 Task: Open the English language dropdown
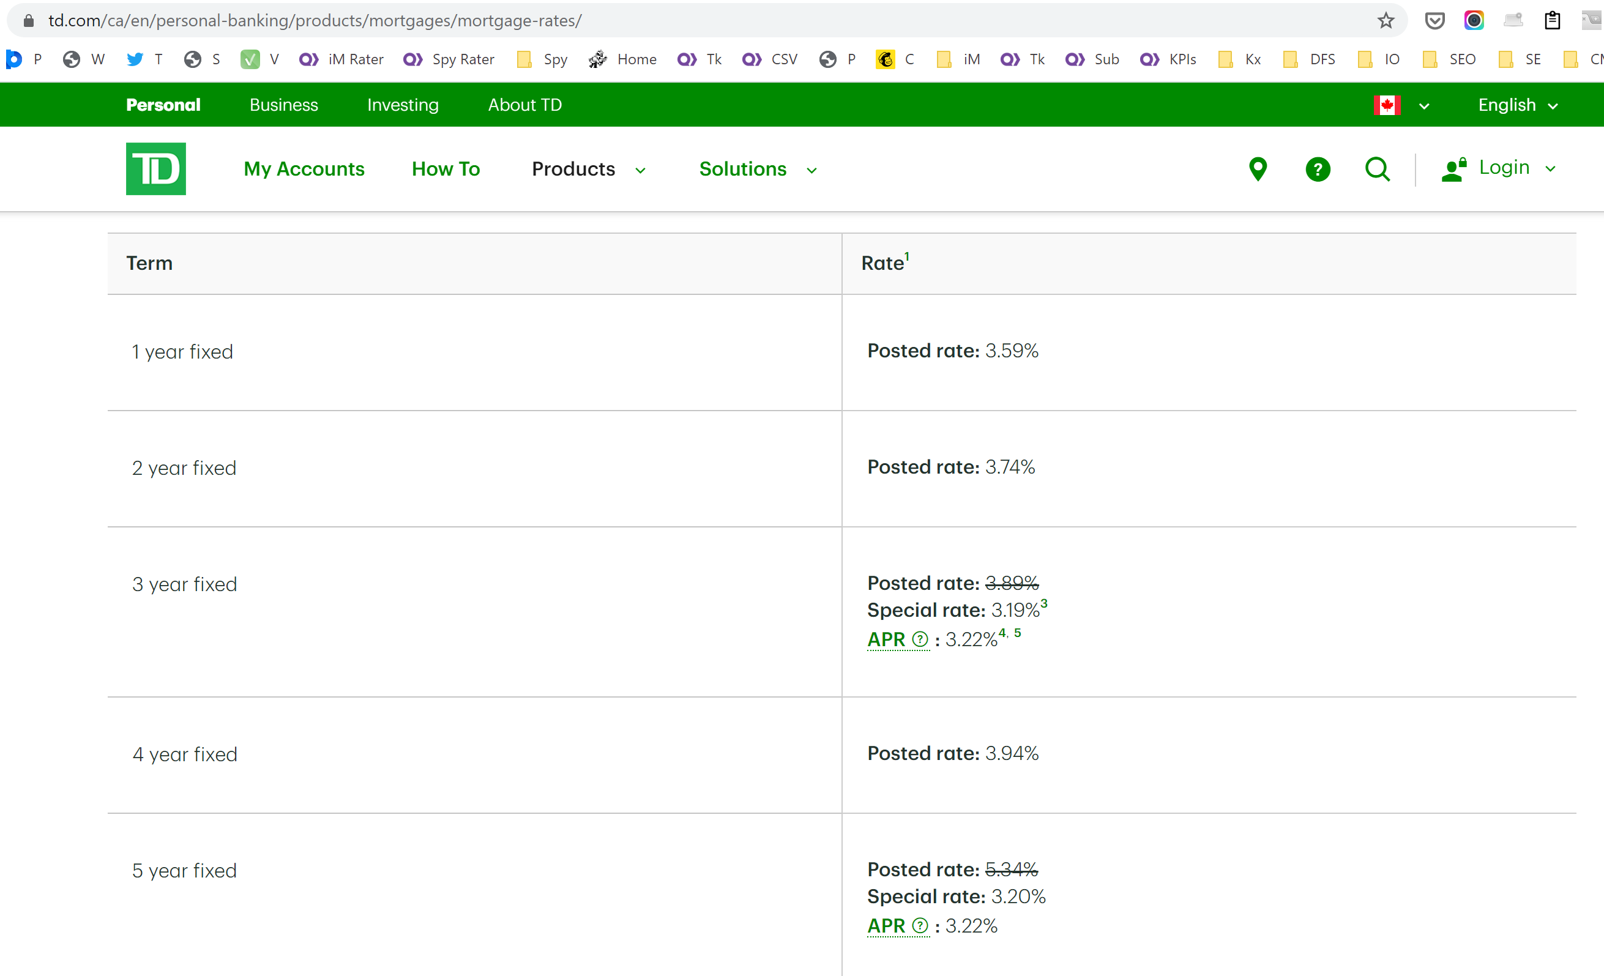click(1518, 105)
